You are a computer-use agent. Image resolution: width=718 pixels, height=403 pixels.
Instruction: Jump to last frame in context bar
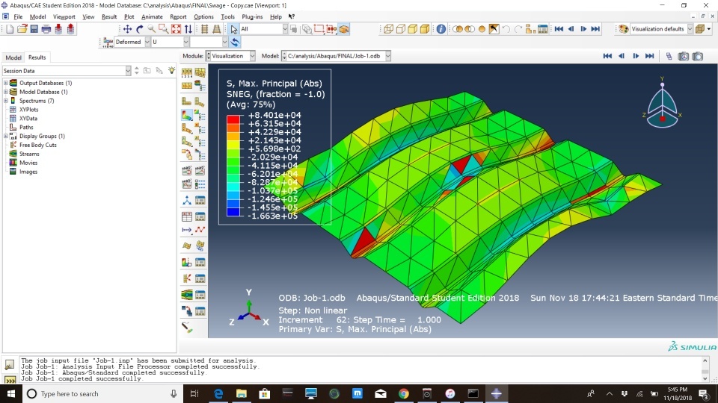[650, 56]
